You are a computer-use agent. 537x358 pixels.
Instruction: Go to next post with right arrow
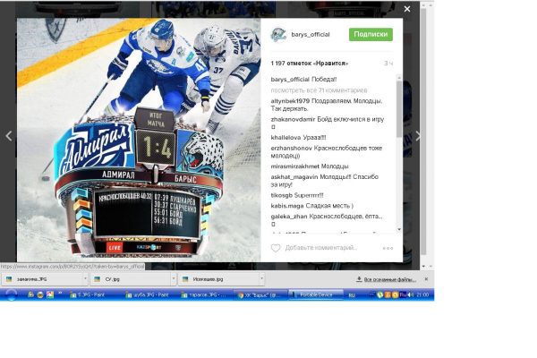pos(418,136)
